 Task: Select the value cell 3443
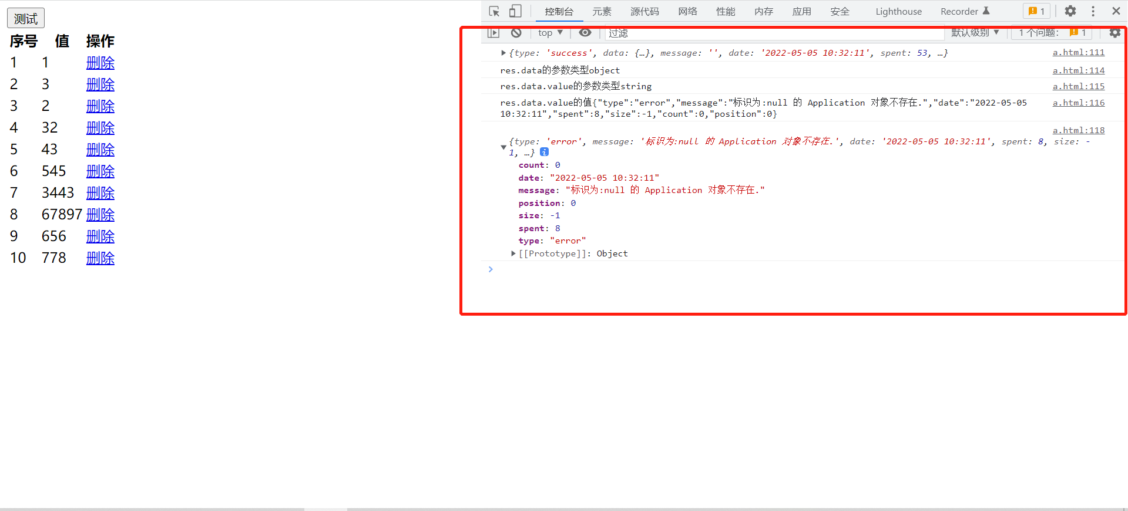[x=58, y=193]
